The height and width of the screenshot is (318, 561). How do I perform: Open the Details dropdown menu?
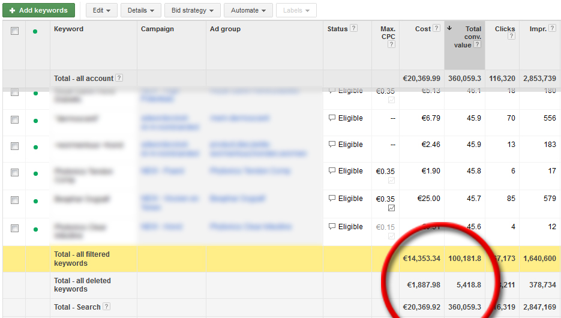coord(140,10)
